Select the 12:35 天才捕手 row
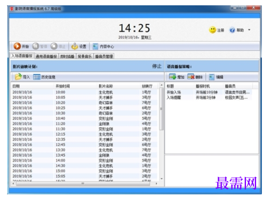The image size is (265, 197). click(x=84, y=139)
